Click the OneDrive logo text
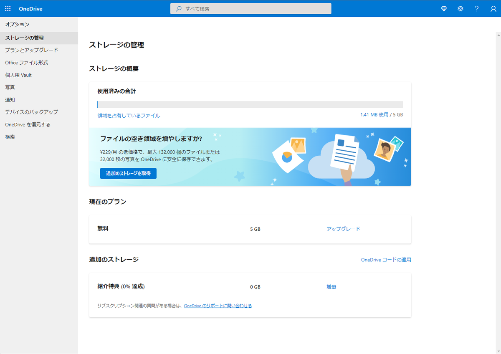 [x=30, y=9]
